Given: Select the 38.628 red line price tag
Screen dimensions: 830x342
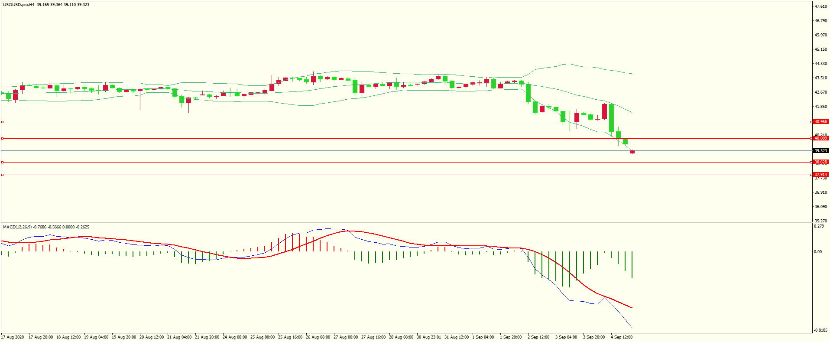Looking at the screenshot, I should (x=820, y=162).
